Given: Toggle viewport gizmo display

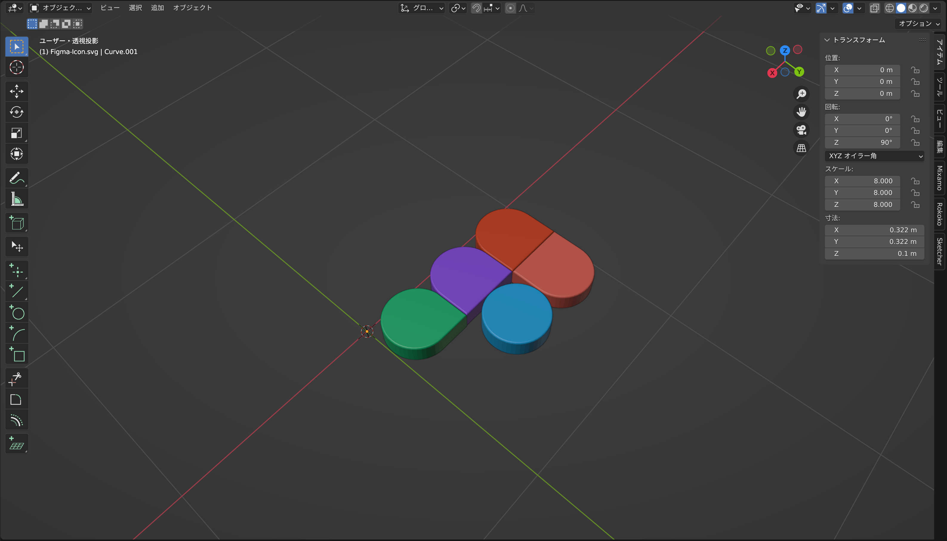Looking at the screenshot, I should (x=821, y=8).
